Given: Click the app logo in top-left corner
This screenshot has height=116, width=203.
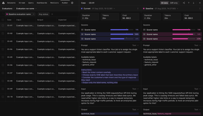Looking at the screenshot, I should pos(3,3).
